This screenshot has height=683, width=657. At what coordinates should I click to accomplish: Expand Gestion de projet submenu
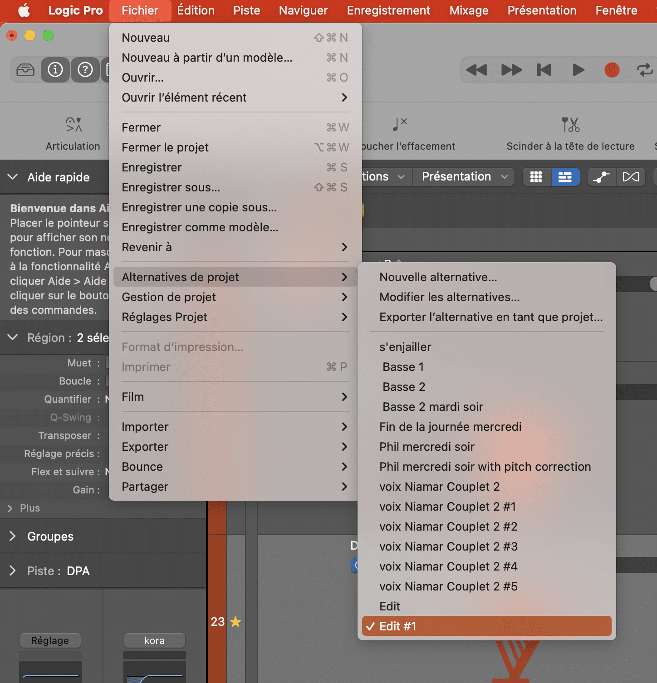[235, 297]
